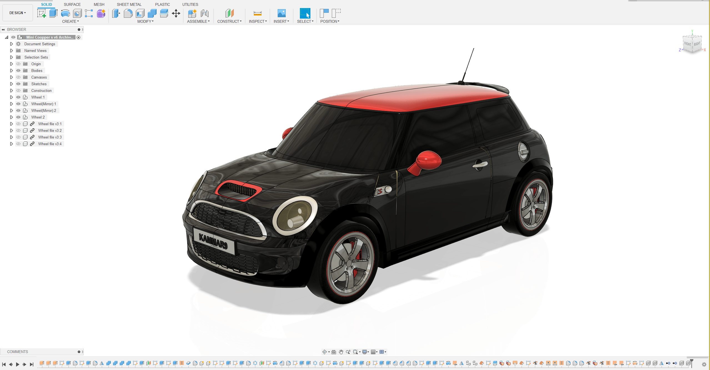Click the Pan hand icon
Image resolution: width=710 pixels, height=370 pixels.
[x=341, y=352]
